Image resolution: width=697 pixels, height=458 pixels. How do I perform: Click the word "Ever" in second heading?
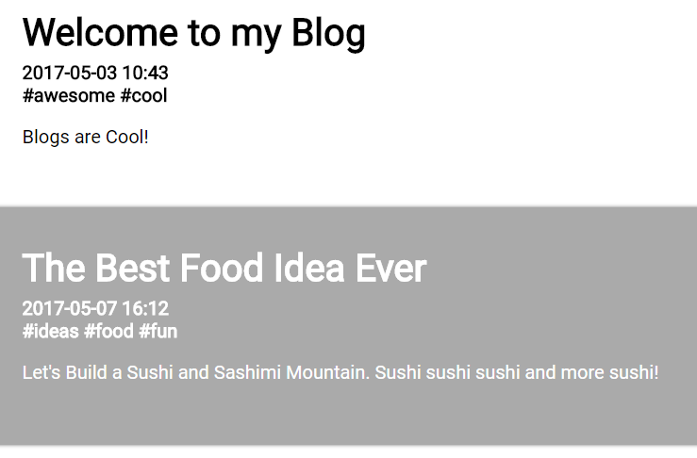pyautogui.click(x=390, y=269)
